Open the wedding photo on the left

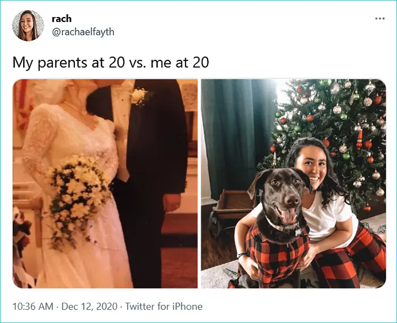(x=105, y=184)
